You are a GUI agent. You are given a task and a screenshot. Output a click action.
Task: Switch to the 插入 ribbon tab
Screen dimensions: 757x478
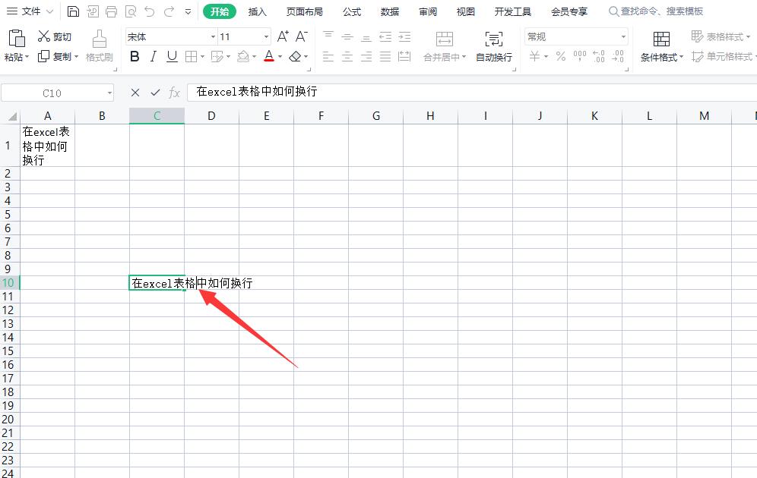[258, 11]
